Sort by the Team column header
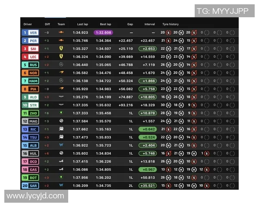259x207 pixels. coord(61,24)
